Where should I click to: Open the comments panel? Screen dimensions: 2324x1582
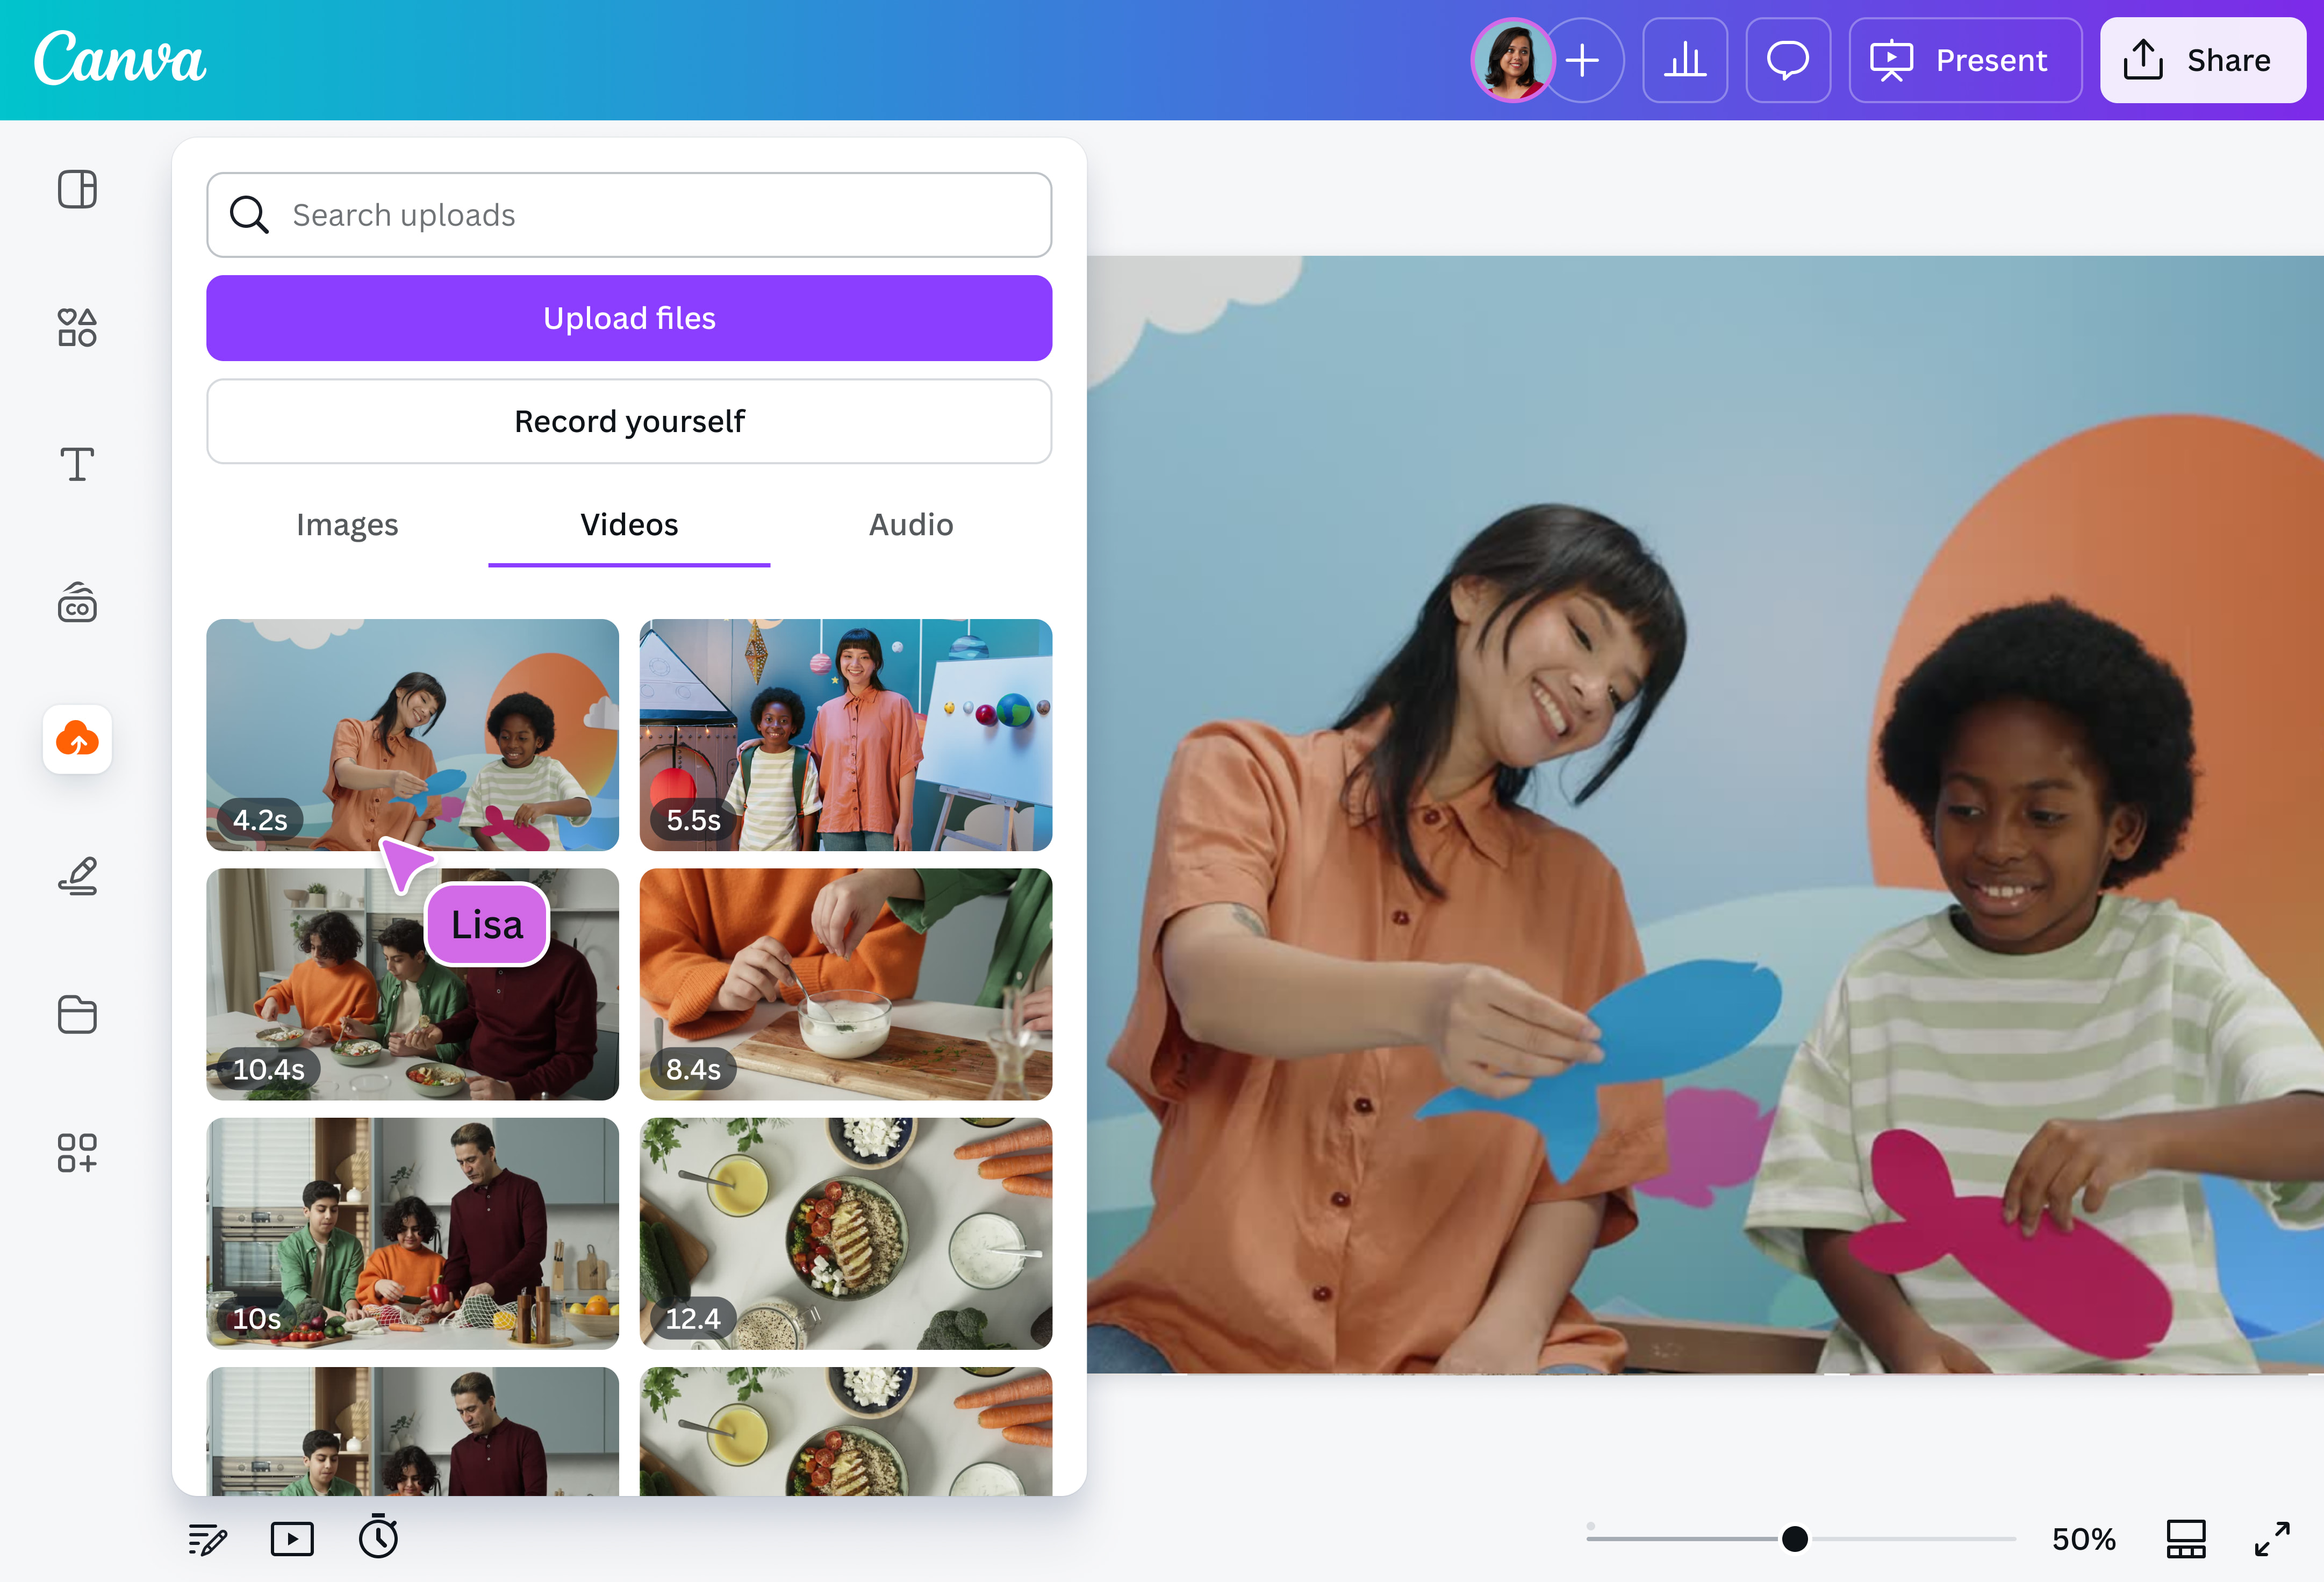[1788, 60]
